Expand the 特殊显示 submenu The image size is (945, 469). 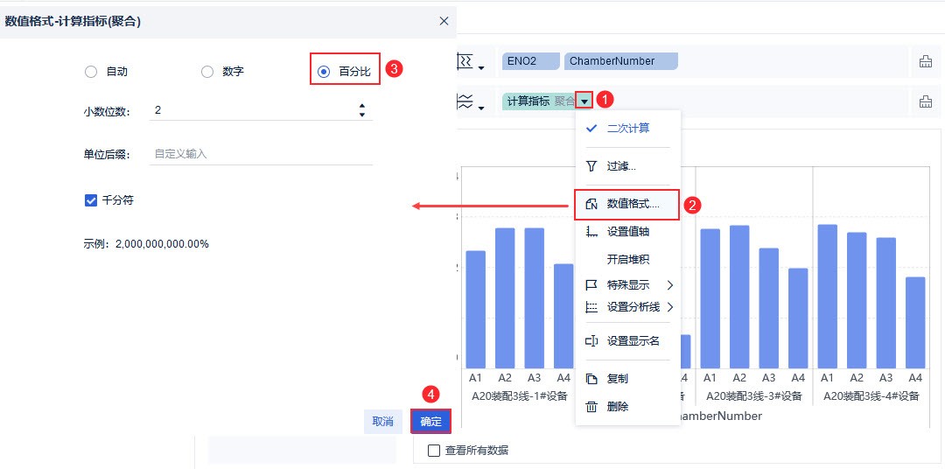coord(669,285)
